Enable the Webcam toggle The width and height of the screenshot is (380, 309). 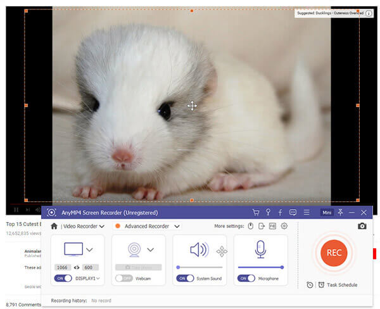(x=122, y=278)
